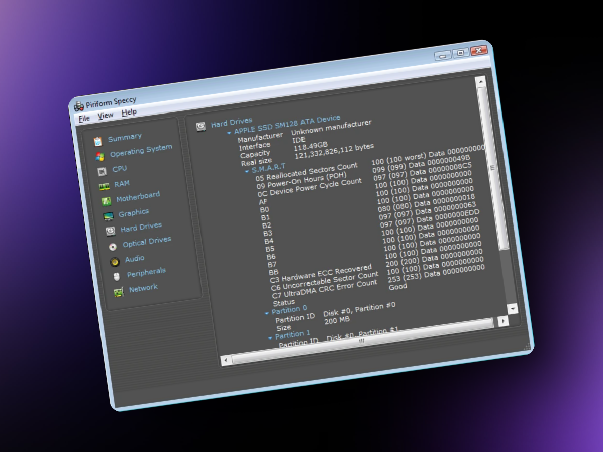The image size is (603, 452).
Task: Close the Speccy window
Action: pos(479,50)
